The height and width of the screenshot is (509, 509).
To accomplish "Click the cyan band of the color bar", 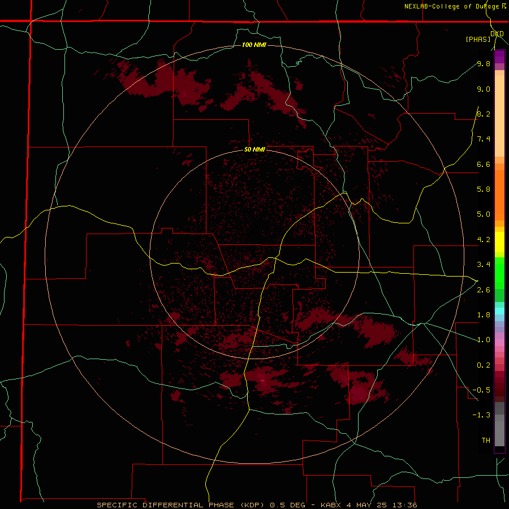I will coord(499,311).
